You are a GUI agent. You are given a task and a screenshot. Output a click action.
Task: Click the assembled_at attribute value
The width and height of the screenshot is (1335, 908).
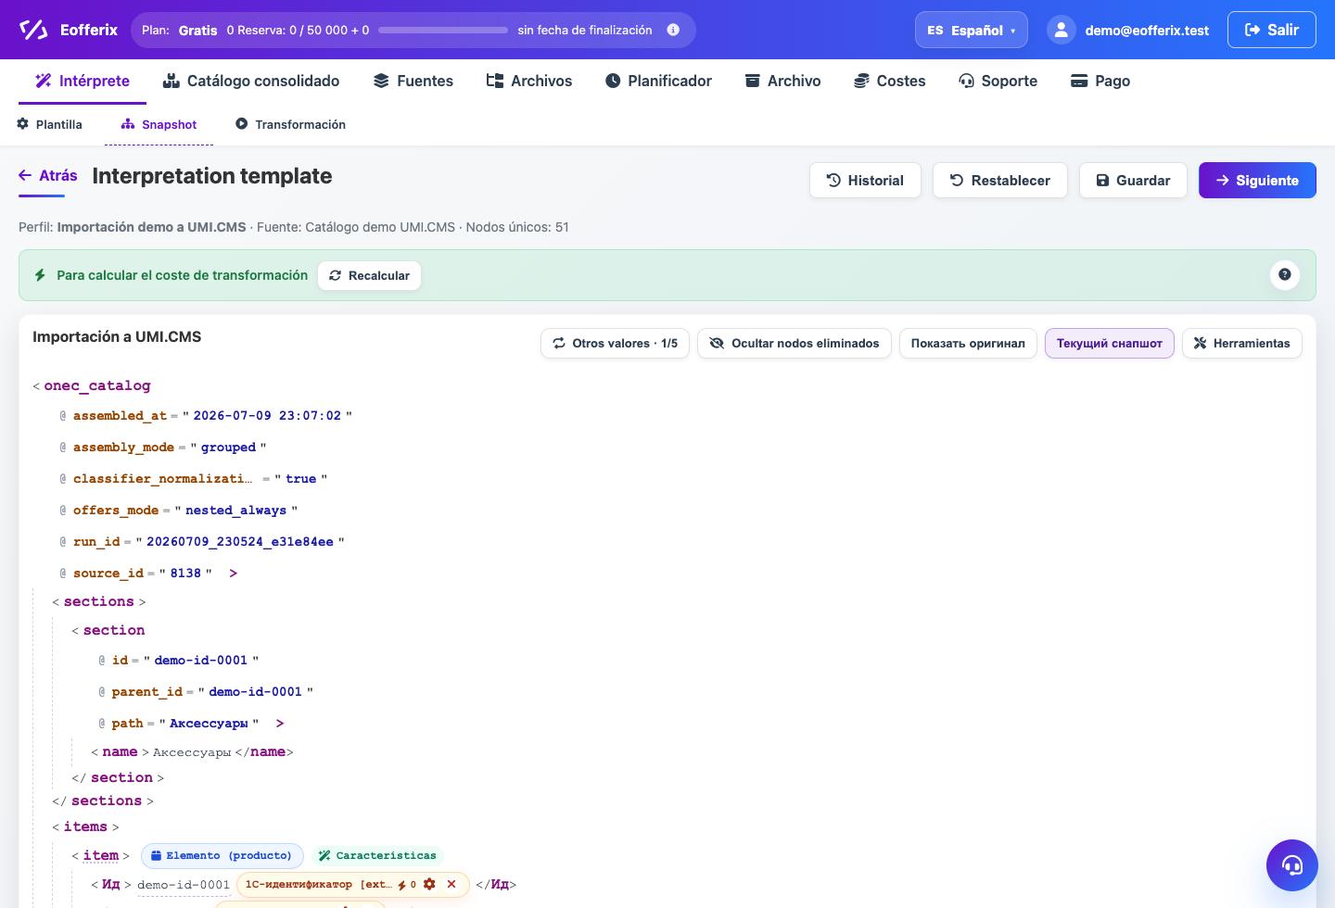pos(267,416)
